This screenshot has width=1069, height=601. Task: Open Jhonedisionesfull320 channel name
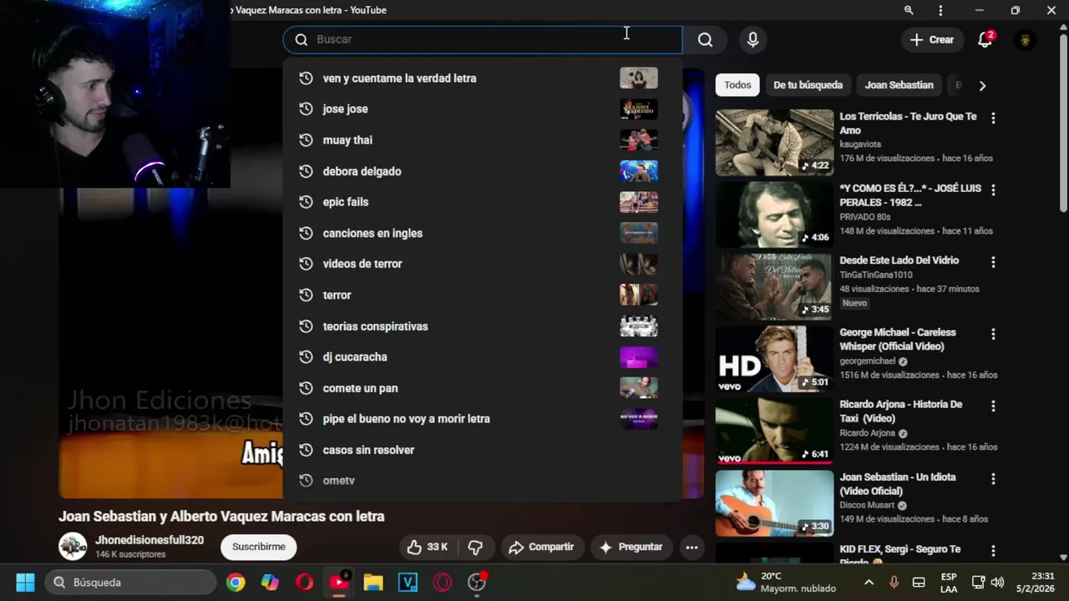point(149,540)
